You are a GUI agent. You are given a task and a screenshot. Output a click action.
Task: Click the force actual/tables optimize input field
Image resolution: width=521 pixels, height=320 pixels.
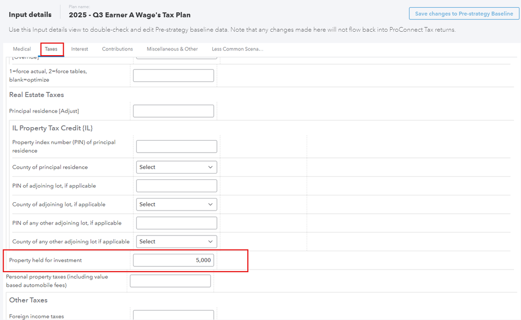(x=173, y=76)
